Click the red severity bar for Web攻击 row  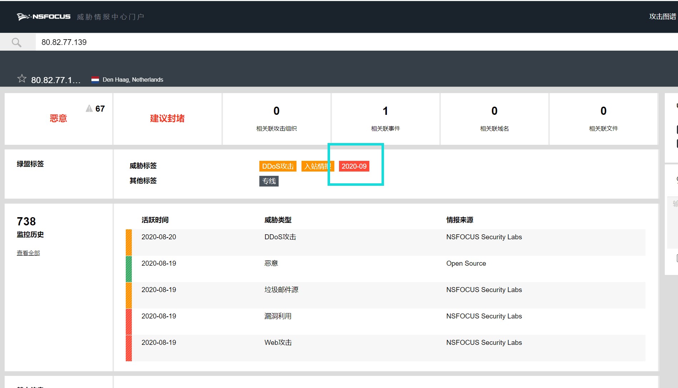pos(129,348)
